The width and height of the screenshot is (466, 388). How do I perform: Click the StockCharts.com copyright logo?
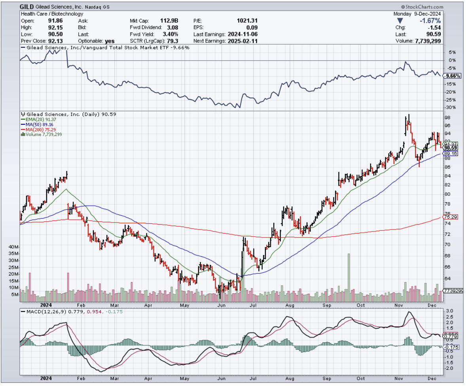click(x=422, y=7)
